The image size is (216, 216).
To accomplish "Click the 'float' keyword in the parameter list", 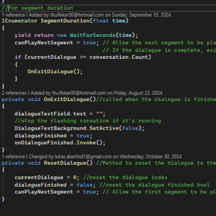I will (101, 21).
